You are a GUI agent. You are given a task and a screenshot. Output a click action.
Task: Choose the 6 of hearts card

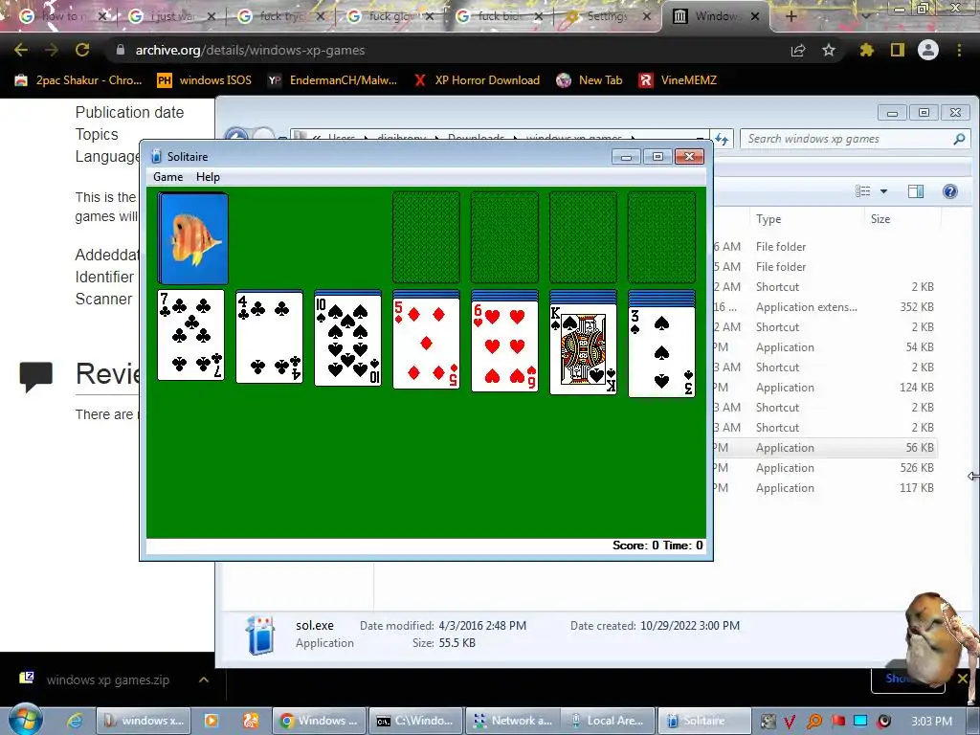(505, 346)
